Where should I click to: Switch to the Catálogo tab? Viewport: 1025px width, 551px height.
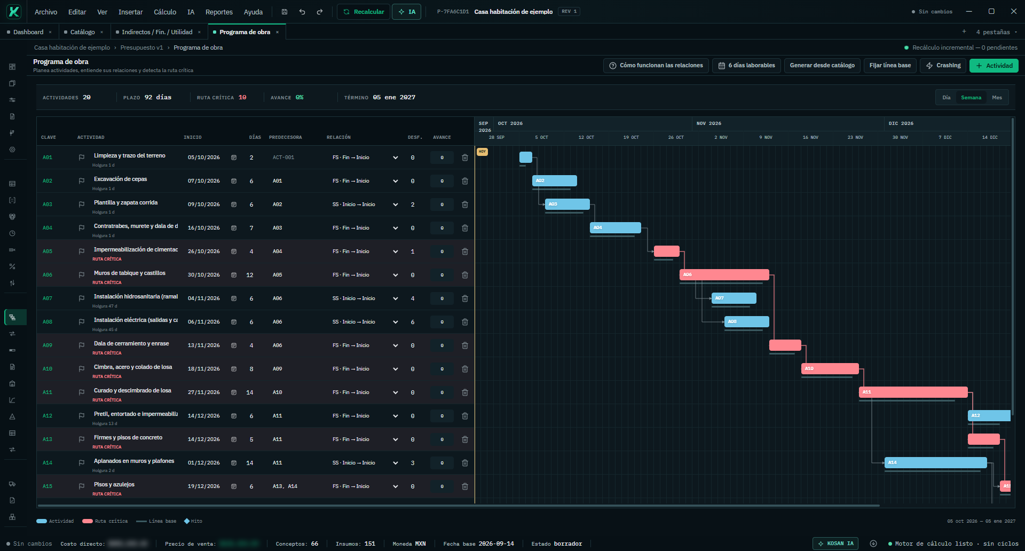(83, 32)
